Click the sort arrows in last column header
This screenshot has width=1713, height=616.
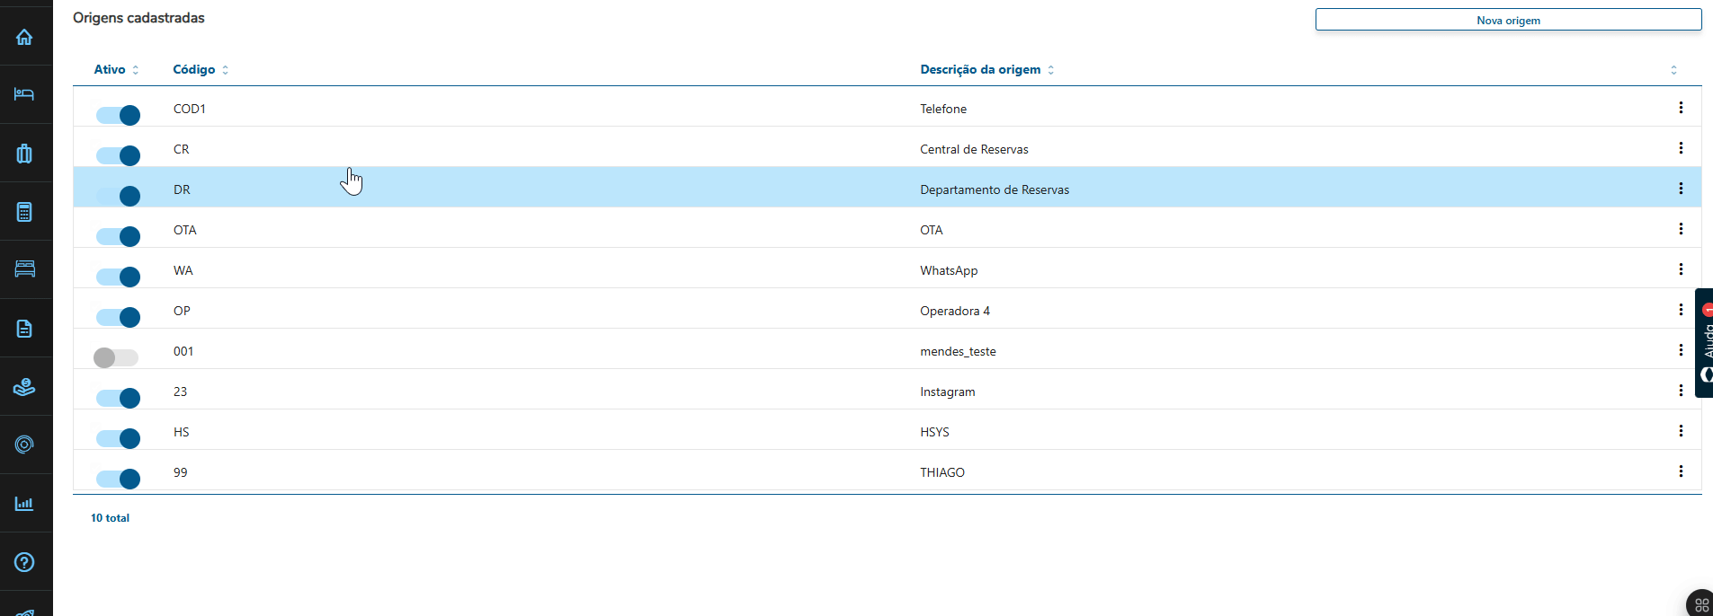click(x=1673, y=70)
